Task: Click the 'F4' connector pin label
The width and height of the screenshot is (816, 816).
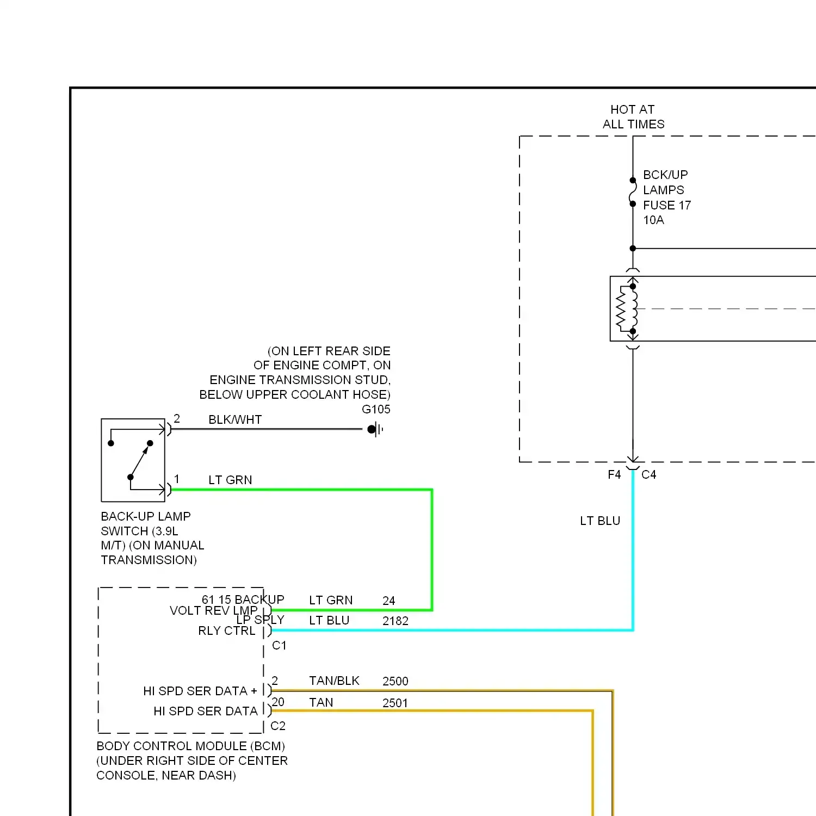Action: pos(614,474)
